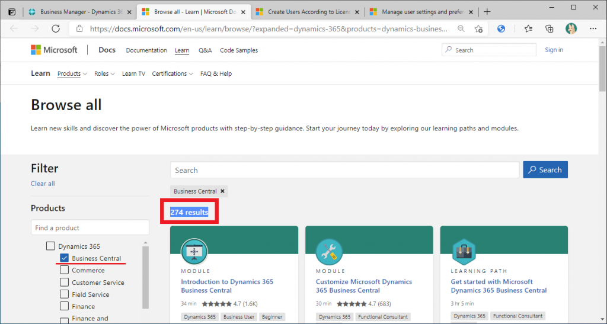Image resolution: width=607 pixels, height=324 pixels.
Task: Click the Get started learning path briefcase icon
Action: (x=464, y=252)
